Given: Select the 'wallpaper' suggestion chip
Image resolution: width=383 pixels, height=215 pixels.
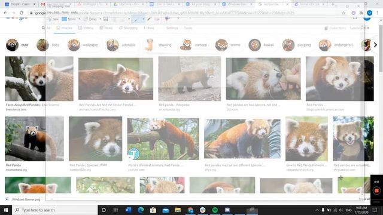Looking at the screenshot, I should coord(84,45).
